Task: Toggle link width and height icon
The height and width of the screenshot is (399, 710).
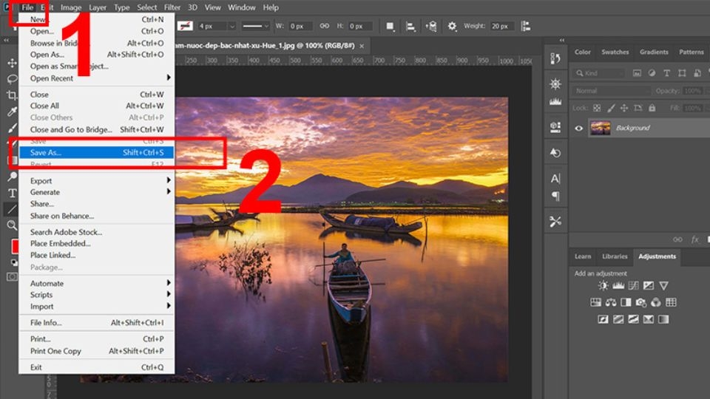Action: [x=324, y=26]
